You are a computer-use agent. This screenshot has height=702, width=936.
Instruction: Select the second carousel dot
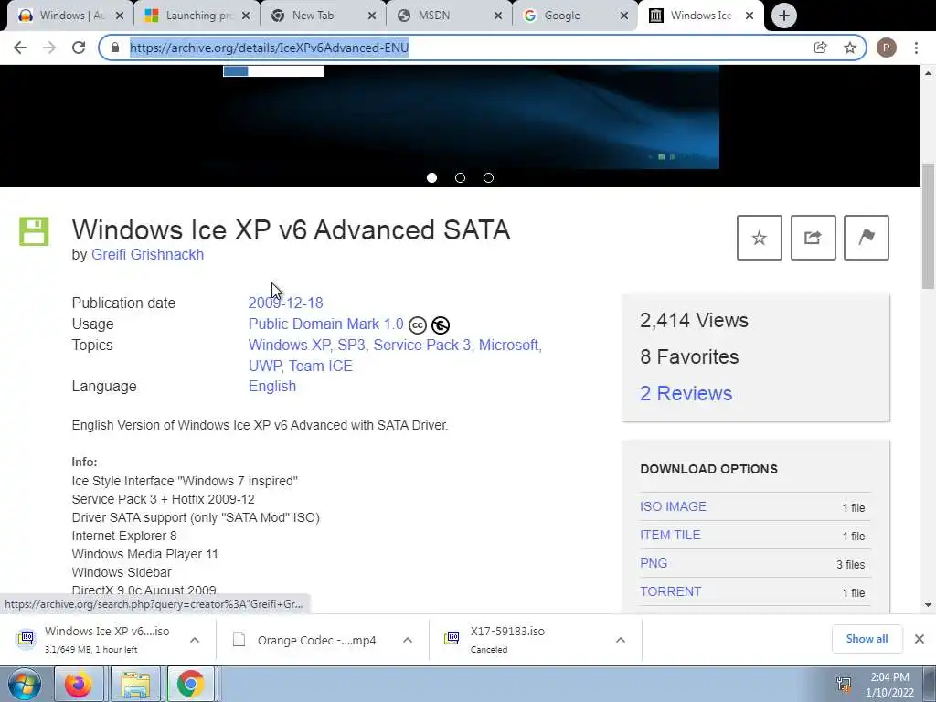461,178
